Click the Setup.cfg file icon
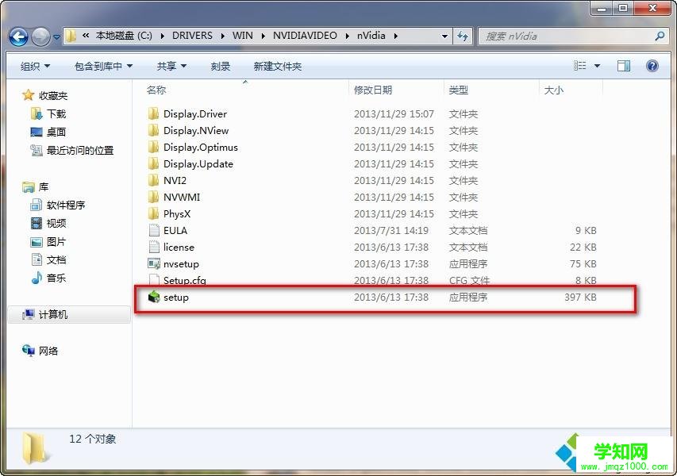Viewport: 677px width, 476px height. (154, 280)
